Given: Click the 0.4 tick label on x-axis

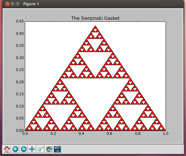Looking at the screenshot, I should pos(81,134).
